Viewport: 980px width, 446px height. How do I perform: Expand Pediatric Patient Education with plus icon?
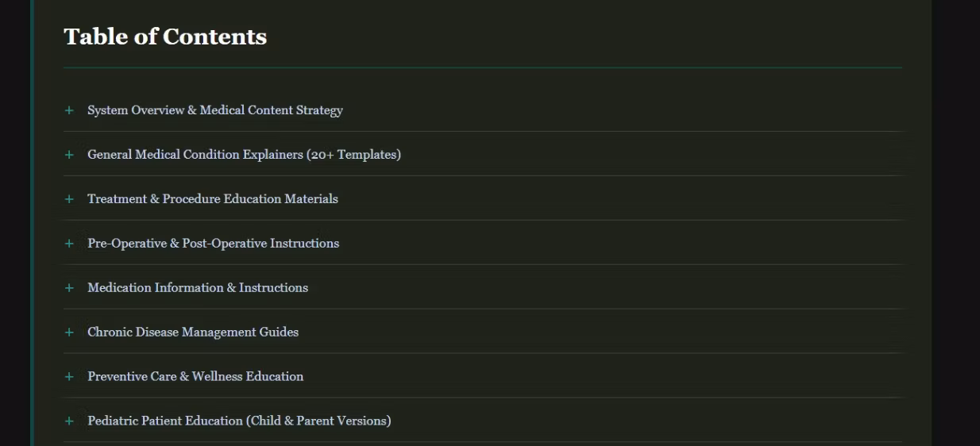[69, 421]
